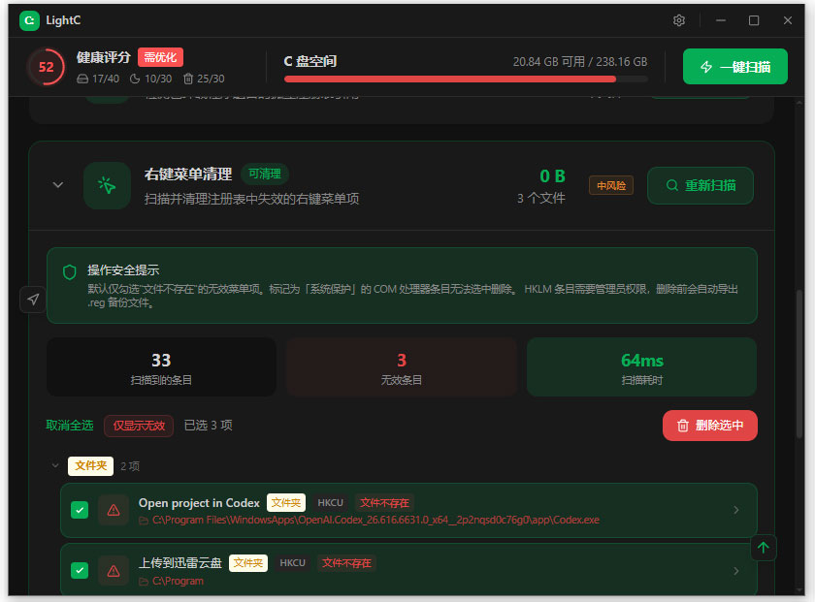Click the 中风险 risk badge
The width and height of the screenshot is (815, 602).
coord(610,185)
